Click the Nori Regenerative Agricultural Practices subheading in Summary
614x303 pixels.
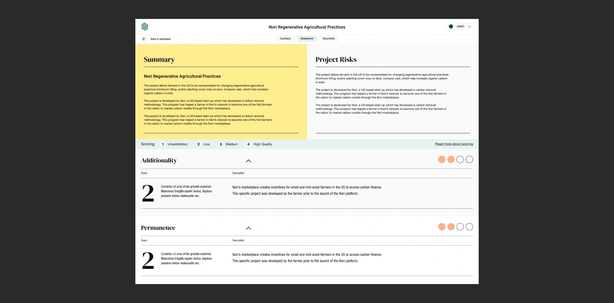[x=182, y=76]
